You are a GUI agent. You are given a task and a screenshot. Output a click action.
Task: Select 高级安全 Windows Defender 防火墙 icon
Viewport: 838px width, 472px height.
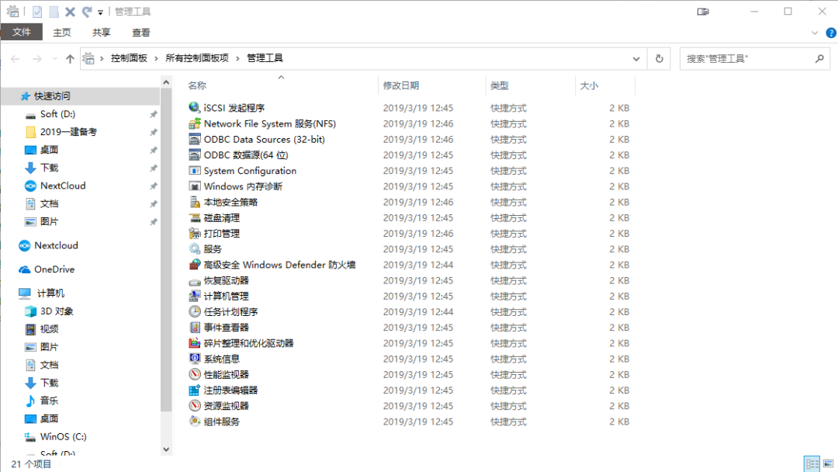click(195, 265)
